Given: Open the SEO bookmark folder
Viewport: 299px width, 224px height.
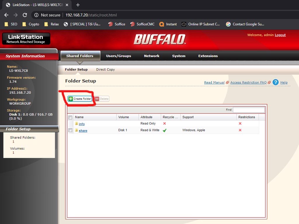Looking at the screenshot, I should pyautogui.click(x=11, y=24).
